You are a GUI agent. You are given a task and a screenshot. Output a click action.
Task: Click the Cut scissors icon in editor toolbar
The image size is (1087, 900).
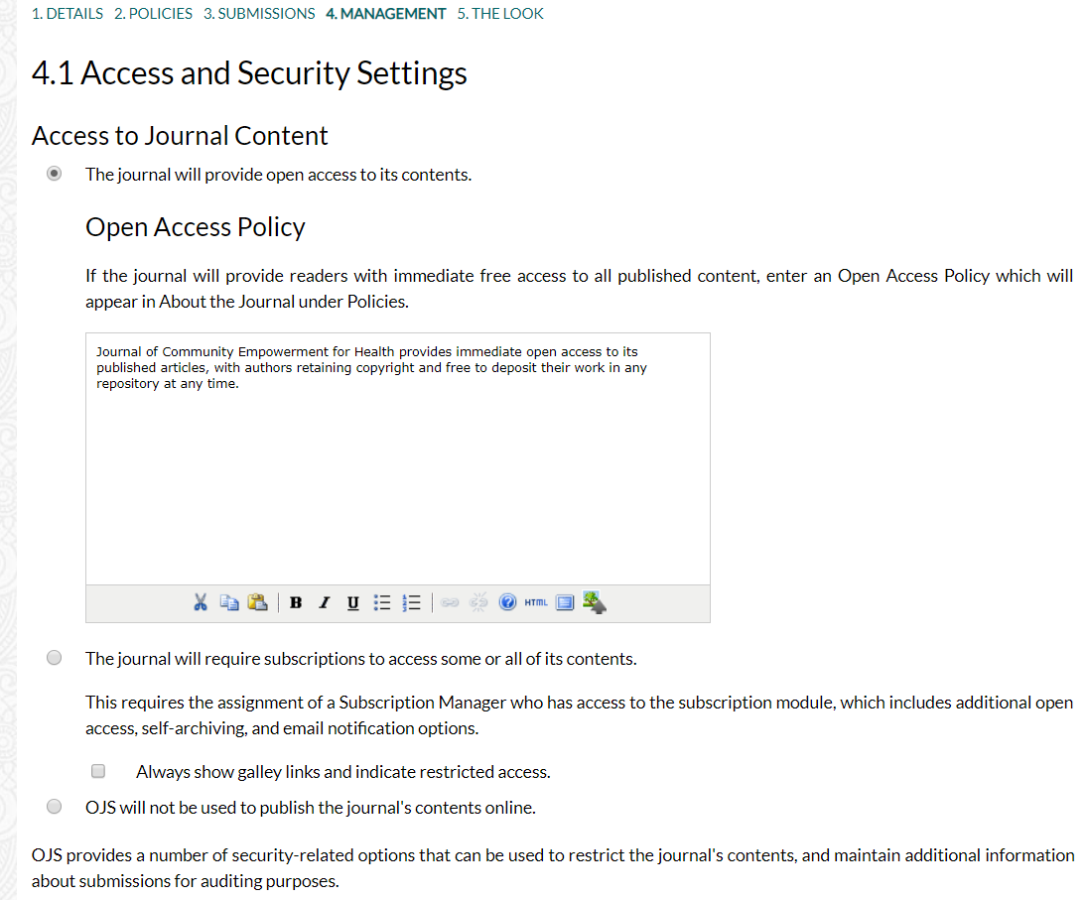(x=201, y=602)
